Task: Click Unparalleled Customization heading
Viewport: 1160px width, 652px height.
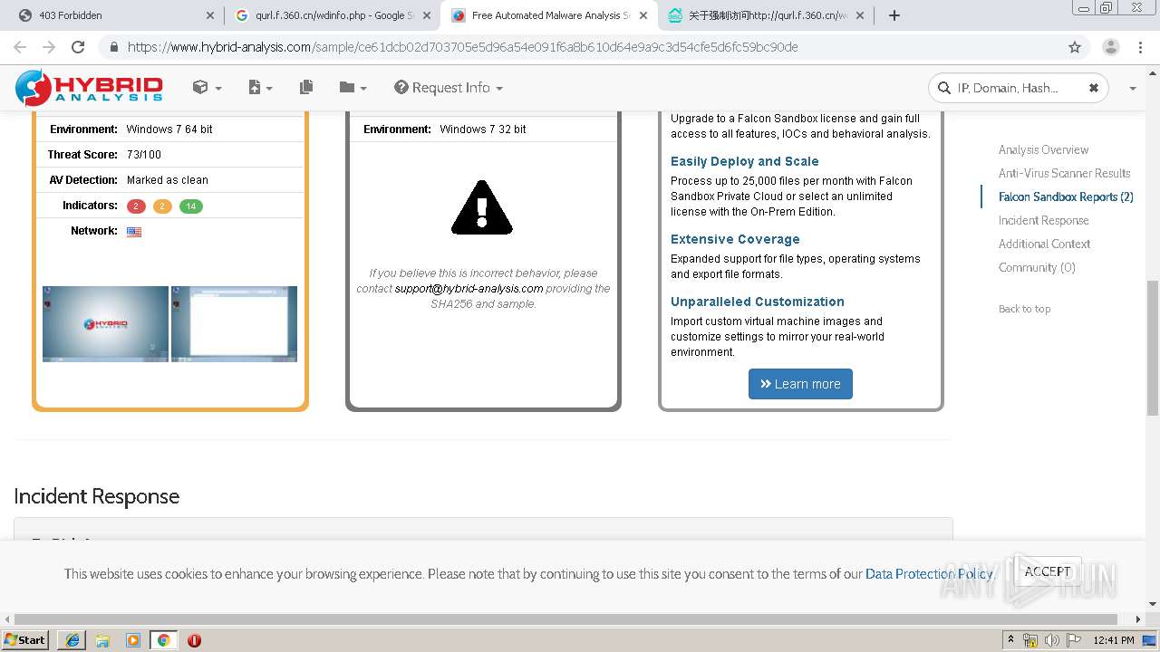Action: click(758, 302)
